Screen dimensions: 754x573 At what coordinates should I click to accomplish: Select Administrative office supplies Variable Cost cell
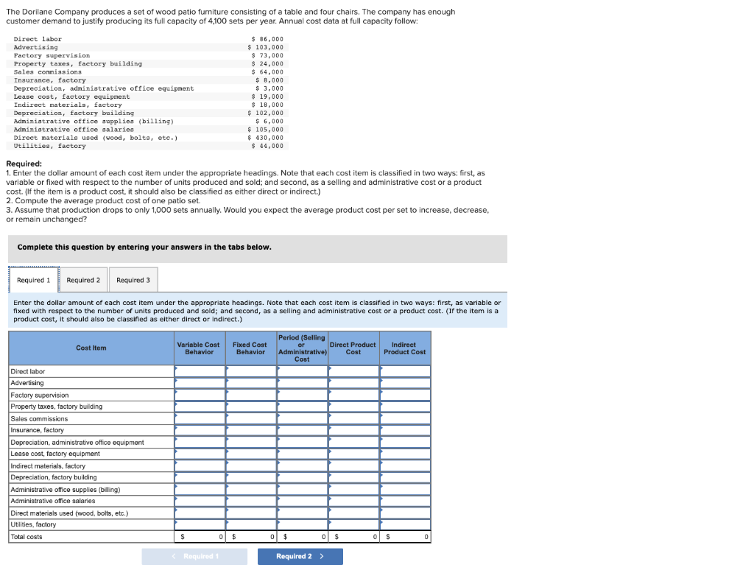tap(200, 489)
